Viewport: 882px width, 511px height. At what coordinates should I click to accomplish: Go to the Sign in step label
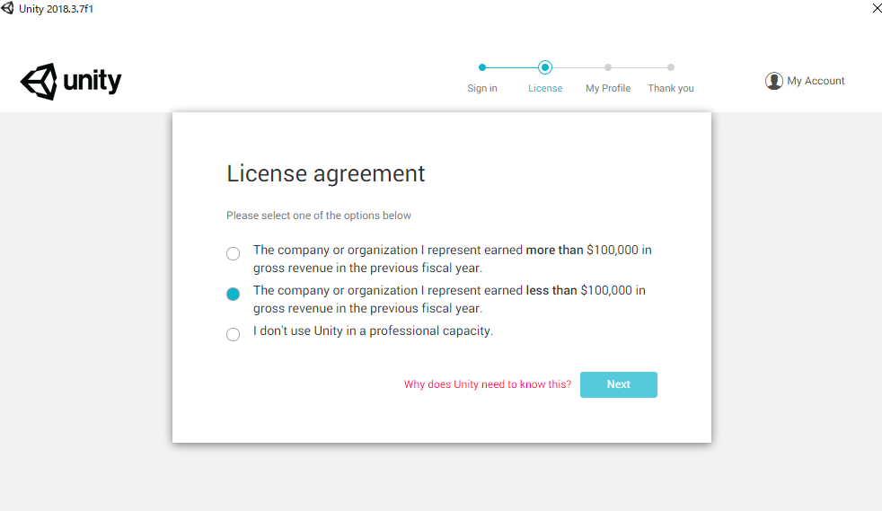[x=482, y=88]
